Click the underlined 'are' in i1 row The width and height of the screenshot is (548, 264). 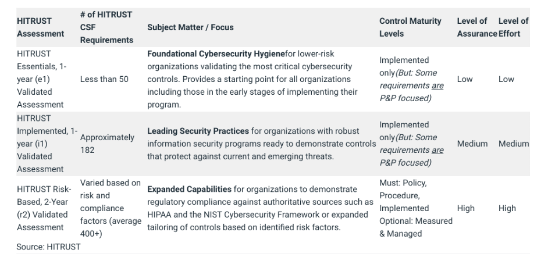point(437,150)
